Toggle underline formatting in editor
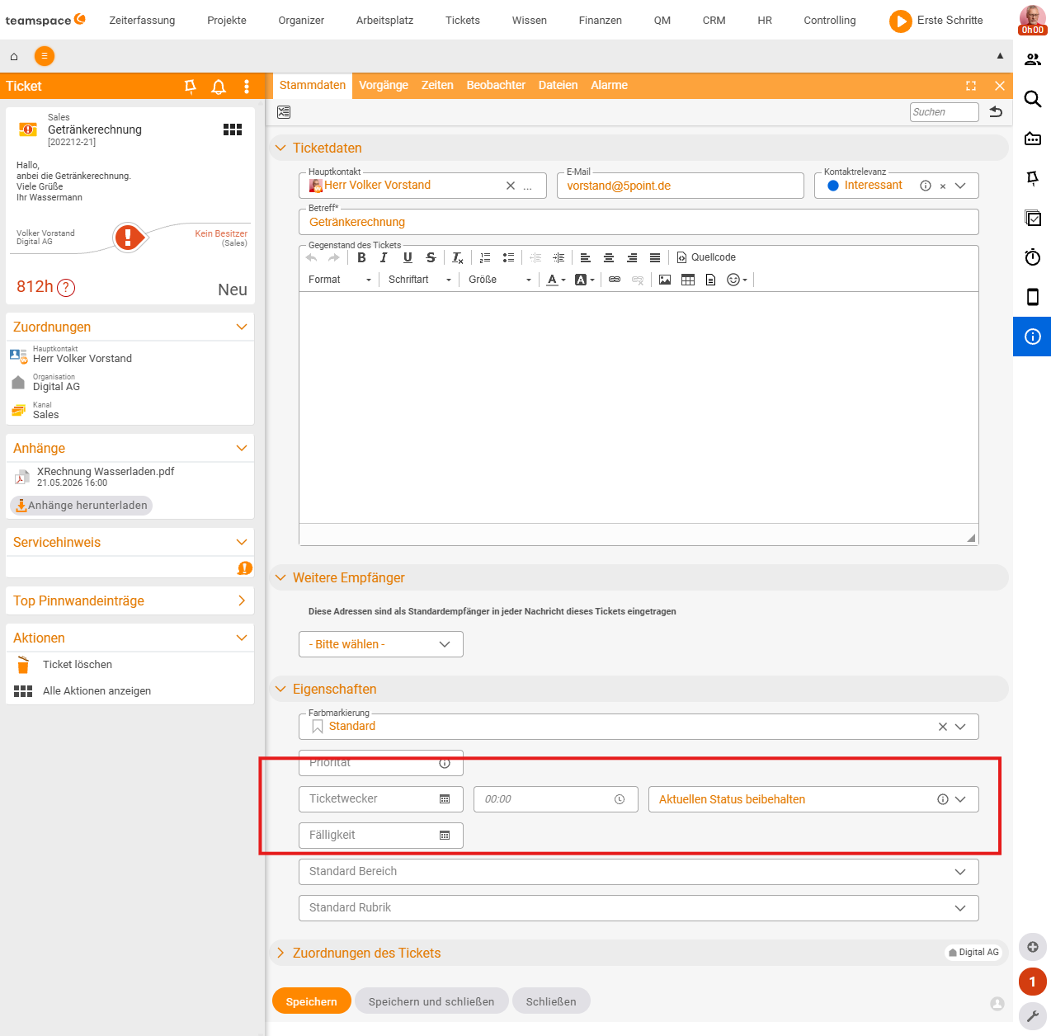Image resolution: width=1051 pixels, height=1036 pixels. pos(408,257)
